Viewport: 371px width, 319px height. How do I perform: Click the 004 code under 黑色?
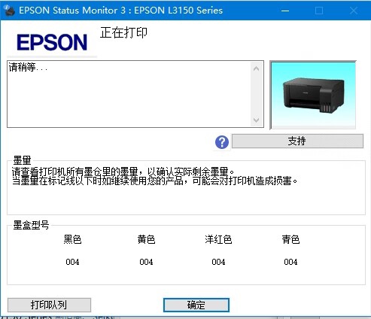pyautogui.click(x=72, y=262)
